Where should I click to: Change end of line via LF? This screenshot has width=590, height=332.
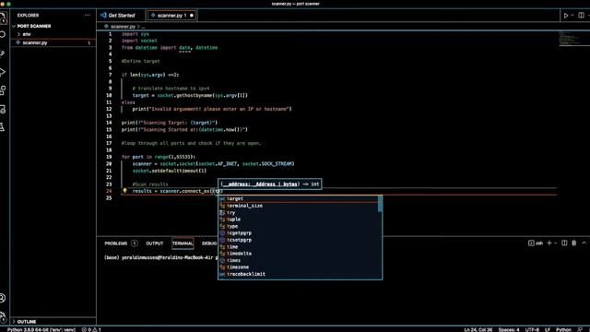click(x=548, y=329)
